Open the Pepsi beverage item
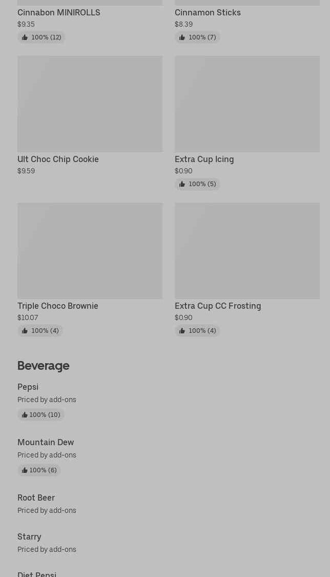Image resolution: width=330 pixels, height=577 pixels. (28, 387)
